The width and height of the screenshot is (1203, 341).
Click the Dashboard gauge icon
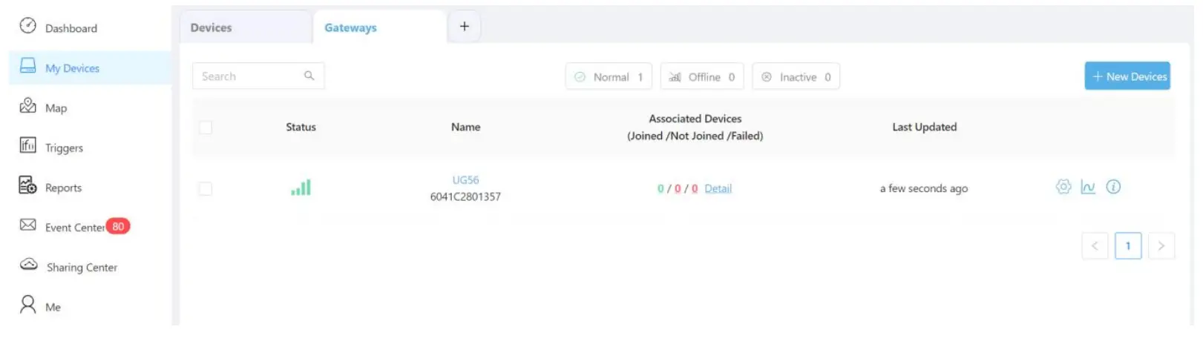tap(27, 26)
